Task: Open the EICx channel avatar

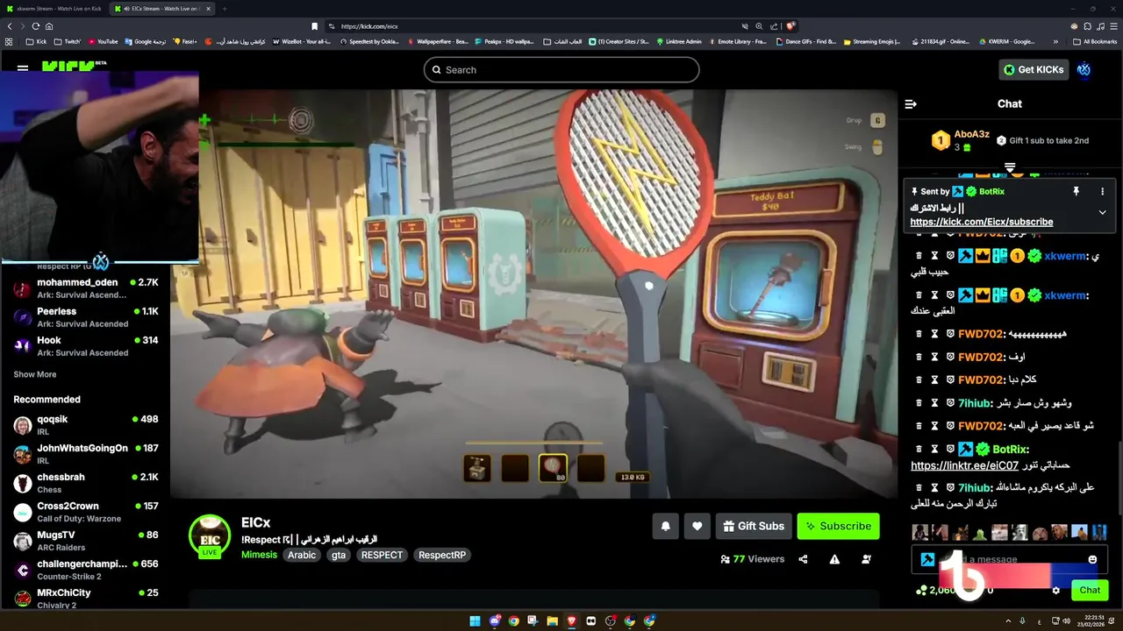Action: [210, 535]
